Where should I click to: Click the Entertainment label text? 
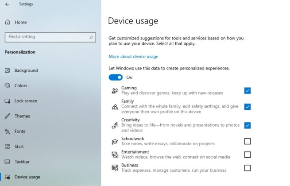[135, 152]
